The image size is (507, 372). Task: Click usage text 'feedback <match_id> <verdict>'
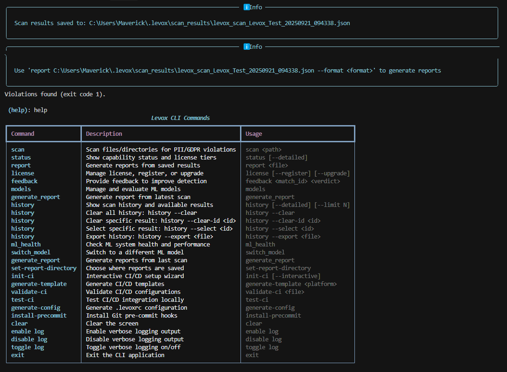point(293,181)
